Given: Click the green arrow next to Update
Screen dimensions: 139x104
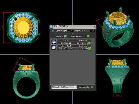Looking at the screenshot, I should pyautogui.click(x=65, y=36).
